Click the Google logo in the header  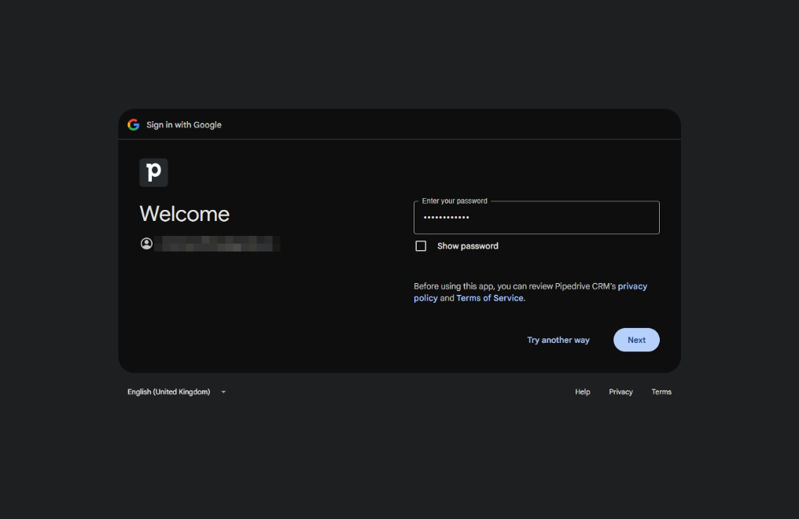tap(134, 125)
